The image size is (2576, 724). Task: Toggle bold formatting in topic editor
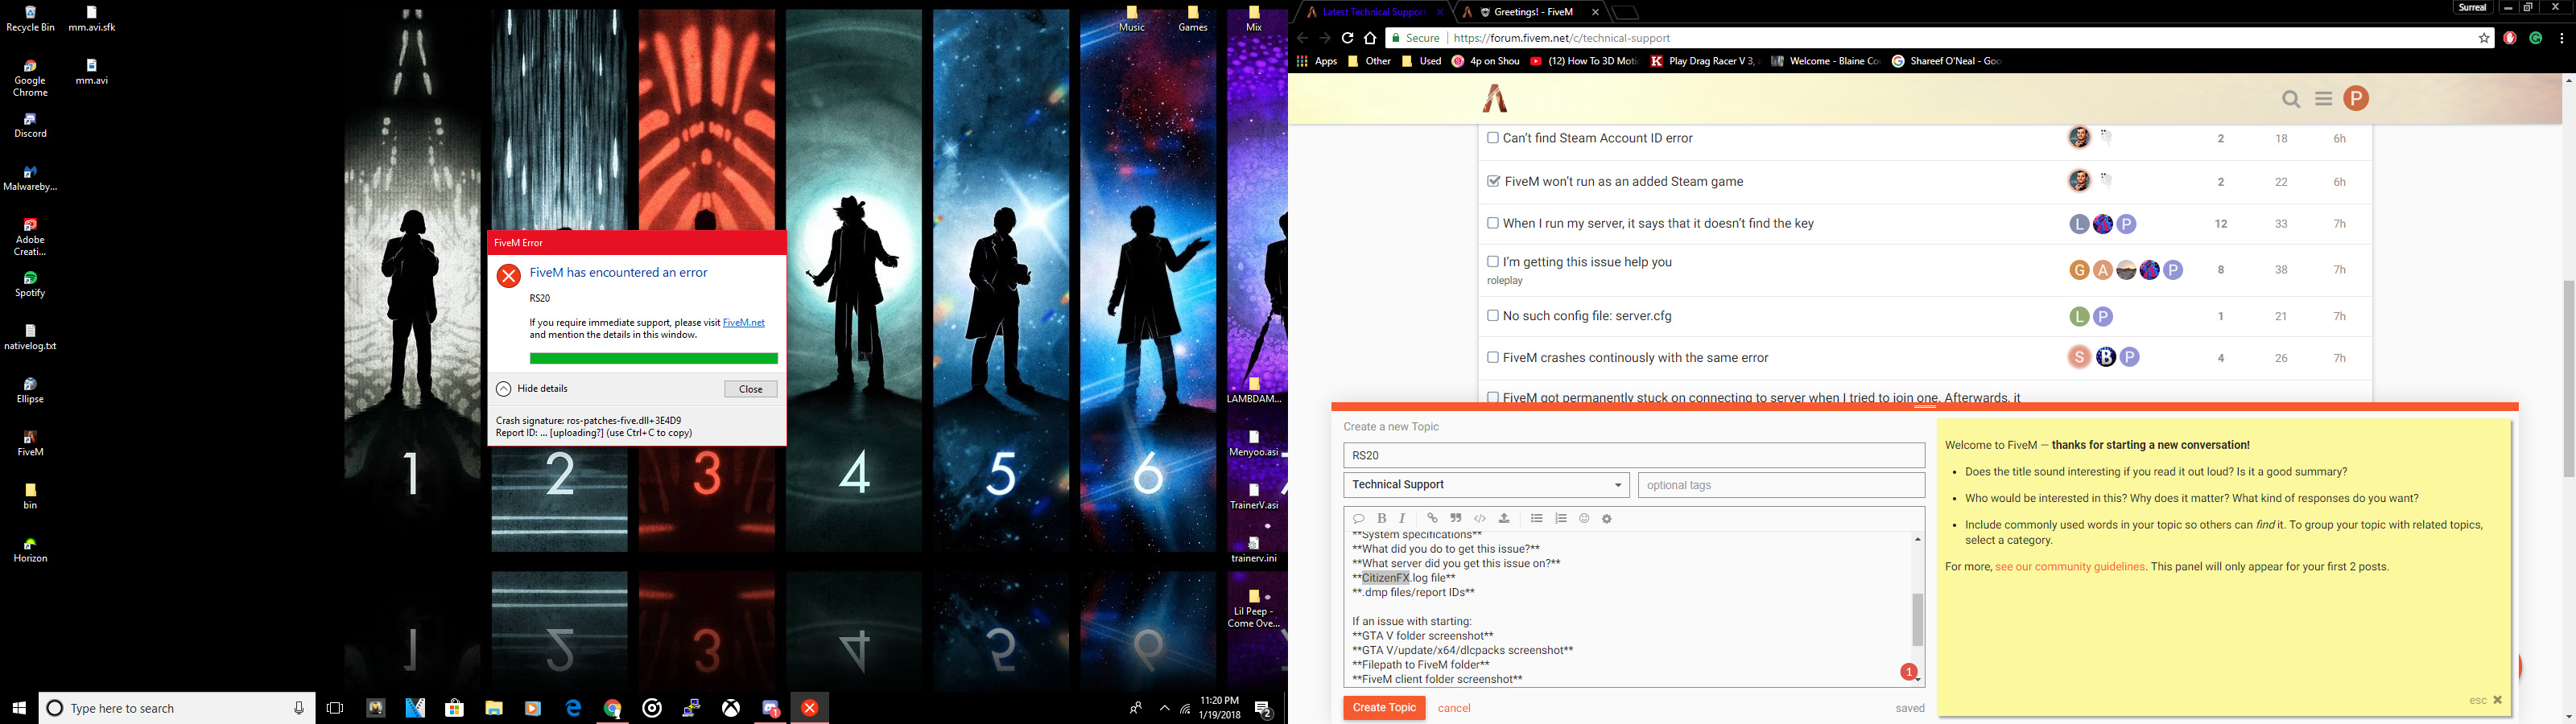pos(1381,518)
